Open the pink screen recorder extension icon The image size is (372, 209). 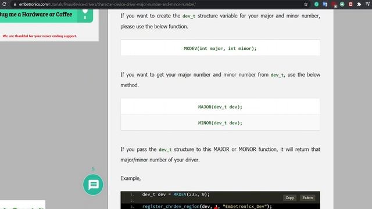[x=350, y=4]
